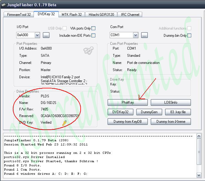Click log line Found 1 Com Ports
This screenshot has width=205, height=181.
pyautogui.click(x=22, y=170)
